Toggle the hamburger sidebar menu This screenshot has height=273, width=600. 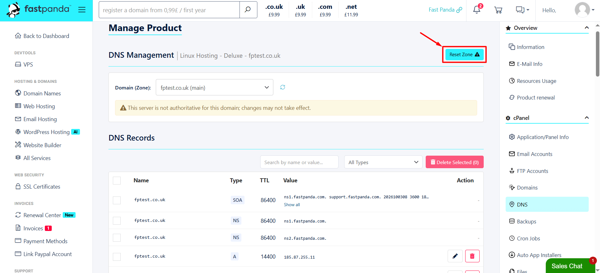(x=82, y=10)
